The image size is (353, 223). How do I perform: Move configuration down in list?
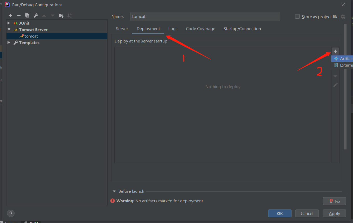pyautogui.click(x=53, y=16)
